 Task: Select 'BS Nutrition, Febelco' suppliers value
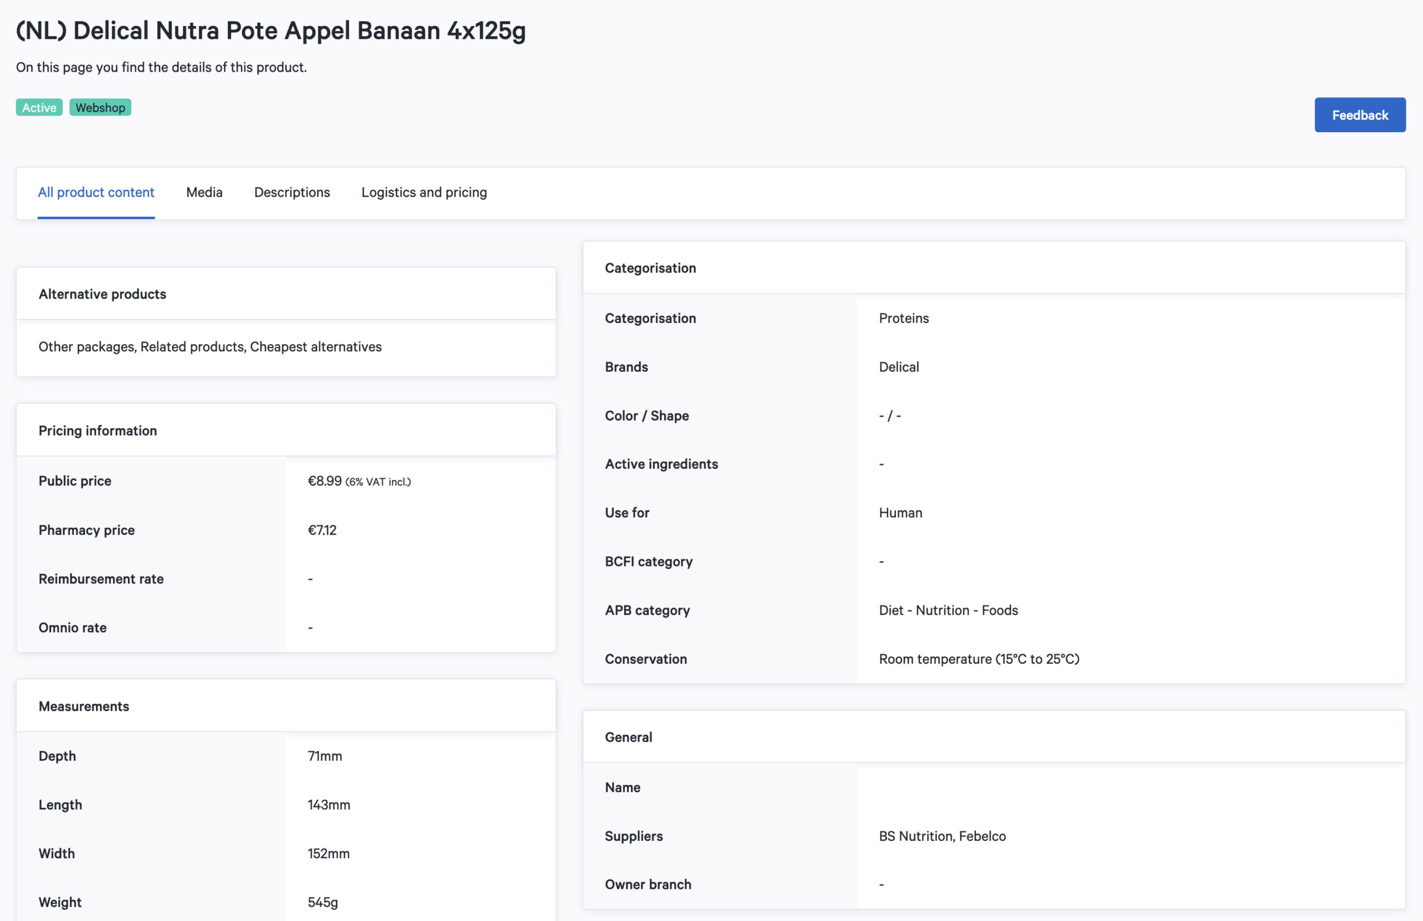942,836
